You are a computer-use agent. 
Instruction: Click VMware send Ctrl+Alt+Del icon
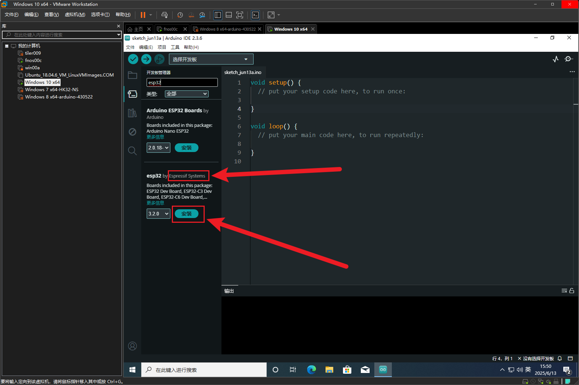click(165, 15)
